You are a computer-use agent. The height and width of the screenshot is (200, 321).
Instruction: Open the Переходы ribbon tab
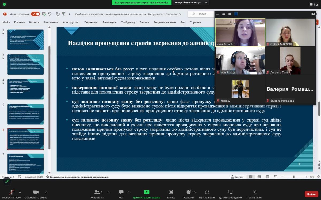click(91, 22)
